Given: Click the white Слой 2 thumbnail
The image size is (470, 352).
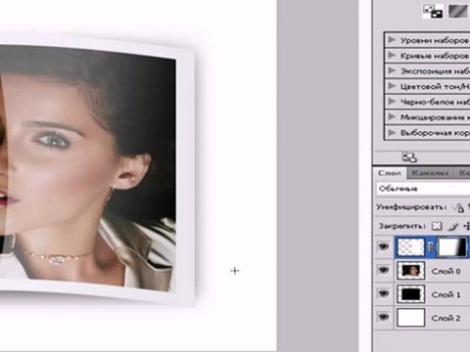Looking at the screenshot, I should (411, 318).
